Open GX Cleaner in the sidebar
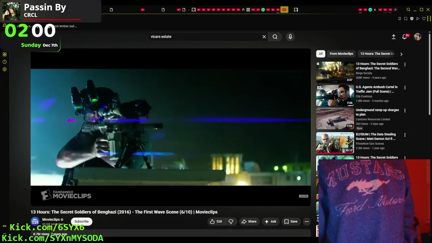 [4, 25]
